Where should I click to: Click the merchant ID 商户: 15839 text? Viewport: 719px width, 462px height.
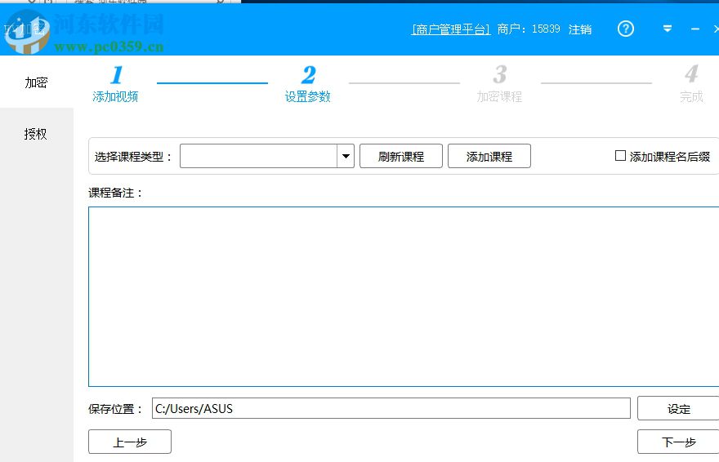pos(529,29)
